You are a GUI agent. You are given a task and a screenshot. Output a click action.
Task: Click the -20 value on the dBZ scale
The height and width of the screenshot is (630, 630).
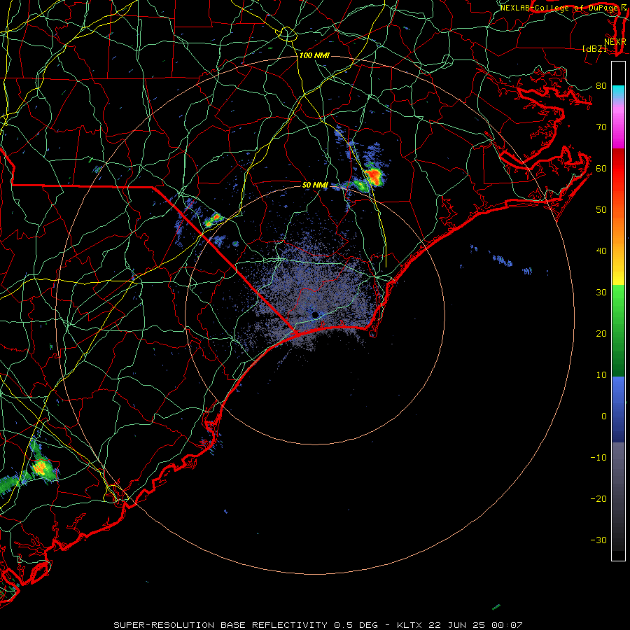pos(598,498)
